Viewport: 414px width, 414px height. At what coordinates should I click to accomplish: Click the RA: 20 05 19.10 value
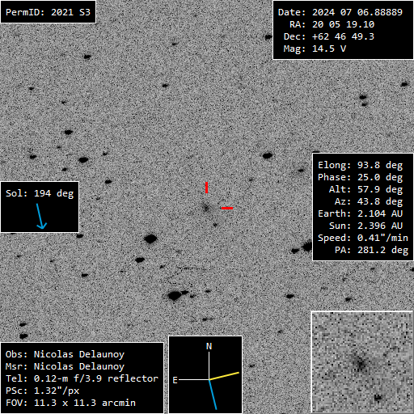[332, 24]
